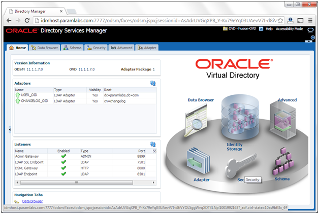The image size is (319, 214).
Task: Click the LDAP SSL Endpoint enabled checkmark
Action: pos(63,162)
